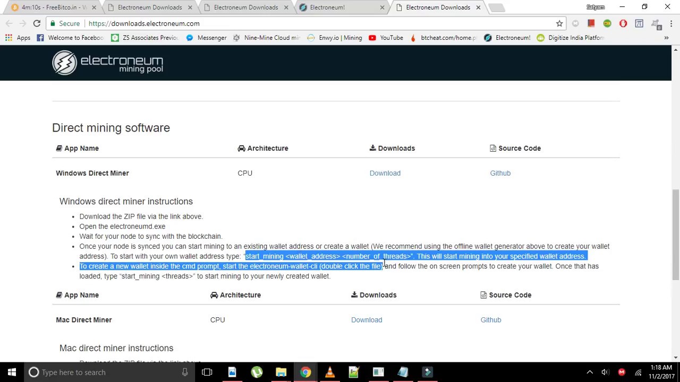680x382 pixels.
Task: Click the Chrome taskbar icon
Action: coord(305,372)
